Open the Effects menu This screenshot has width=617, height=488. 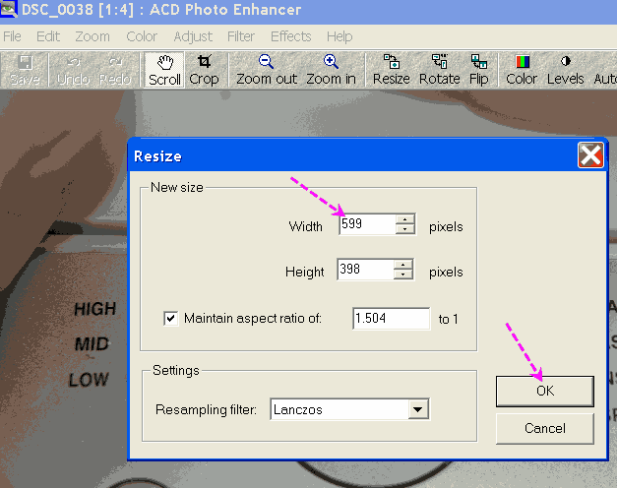pos(291,36)
